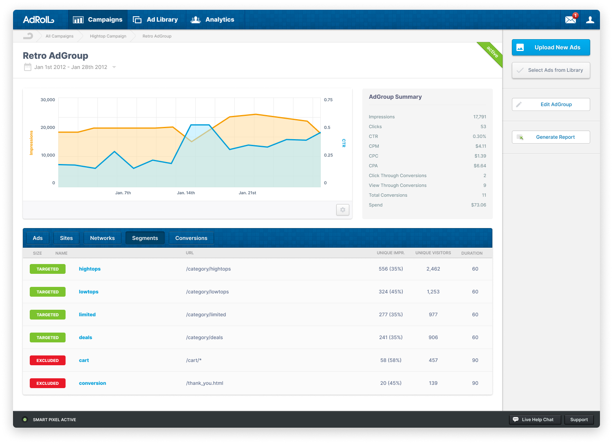Switch to the Networks tab
The height and width of the screenshot is (444, 613).
(x=102, y=238)
